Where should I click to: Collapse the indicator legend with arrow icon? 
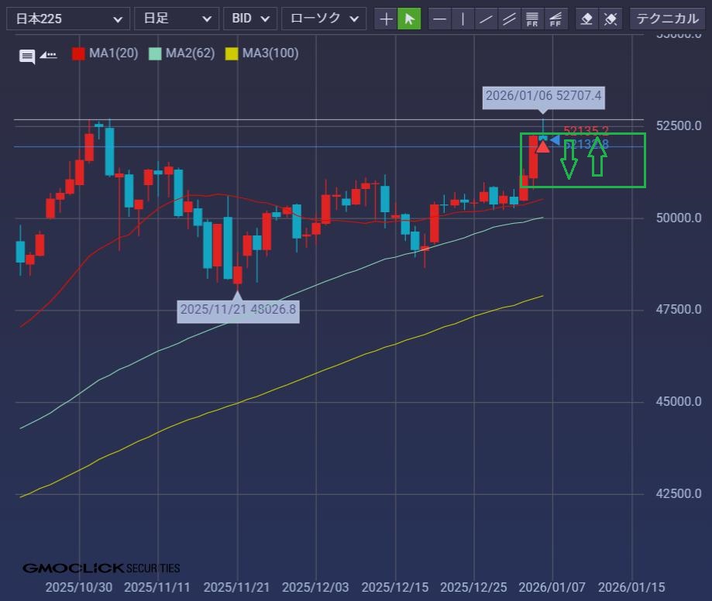click(48, 55)
